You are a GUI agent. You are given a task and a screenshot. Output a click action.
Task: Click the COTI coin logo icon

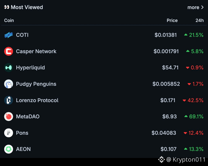9,35
